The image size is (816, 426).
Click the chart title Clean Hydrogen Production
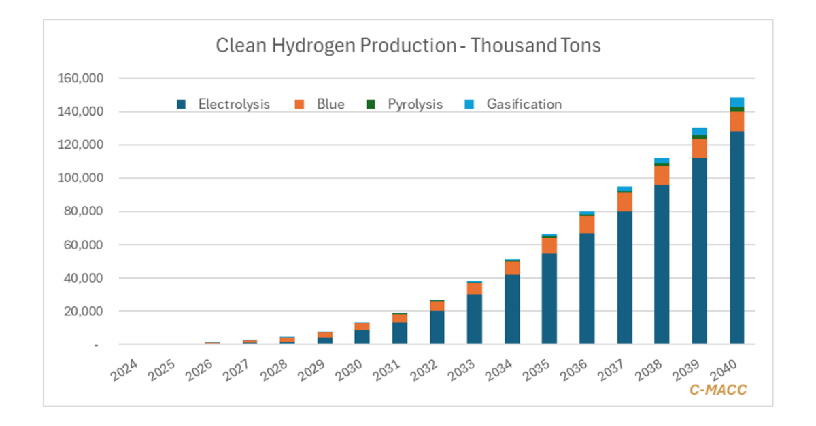408,46
